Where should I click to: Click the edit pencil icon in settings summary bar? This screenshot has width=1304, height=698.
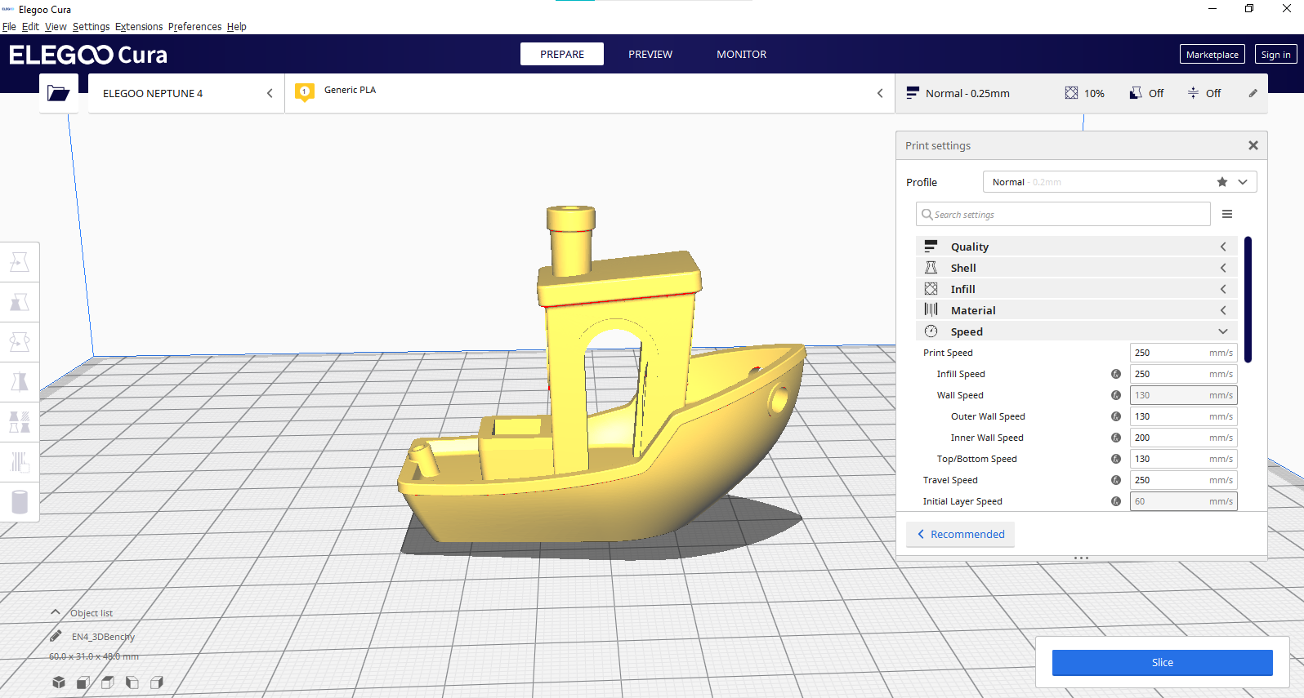[x=1253, y=93]
